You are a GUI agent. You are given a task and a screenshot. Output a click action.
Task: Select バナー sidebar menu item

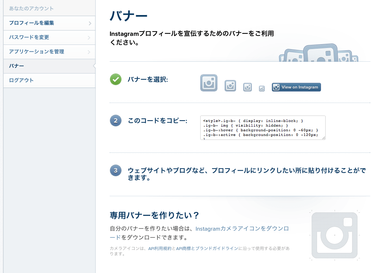click(49, 66)
